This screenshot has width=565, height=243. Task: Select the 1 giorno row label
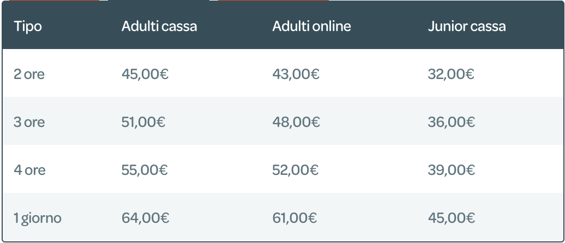click(38, 218)
